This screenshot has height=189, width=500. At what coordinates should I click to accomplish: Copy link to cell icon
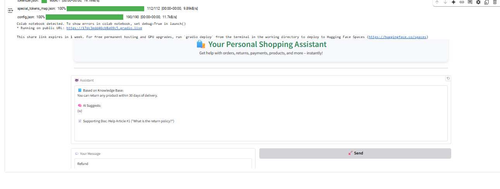[x=462, y=2]
